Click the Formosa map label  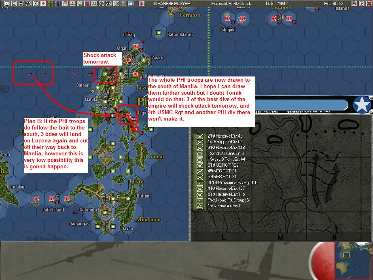(190, 15)
